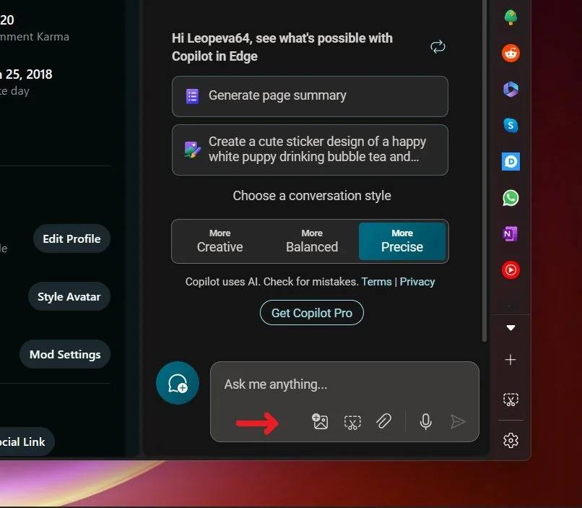Open the Terms link
The width and height of the screenshot is (582, 508).
(376, 282)
